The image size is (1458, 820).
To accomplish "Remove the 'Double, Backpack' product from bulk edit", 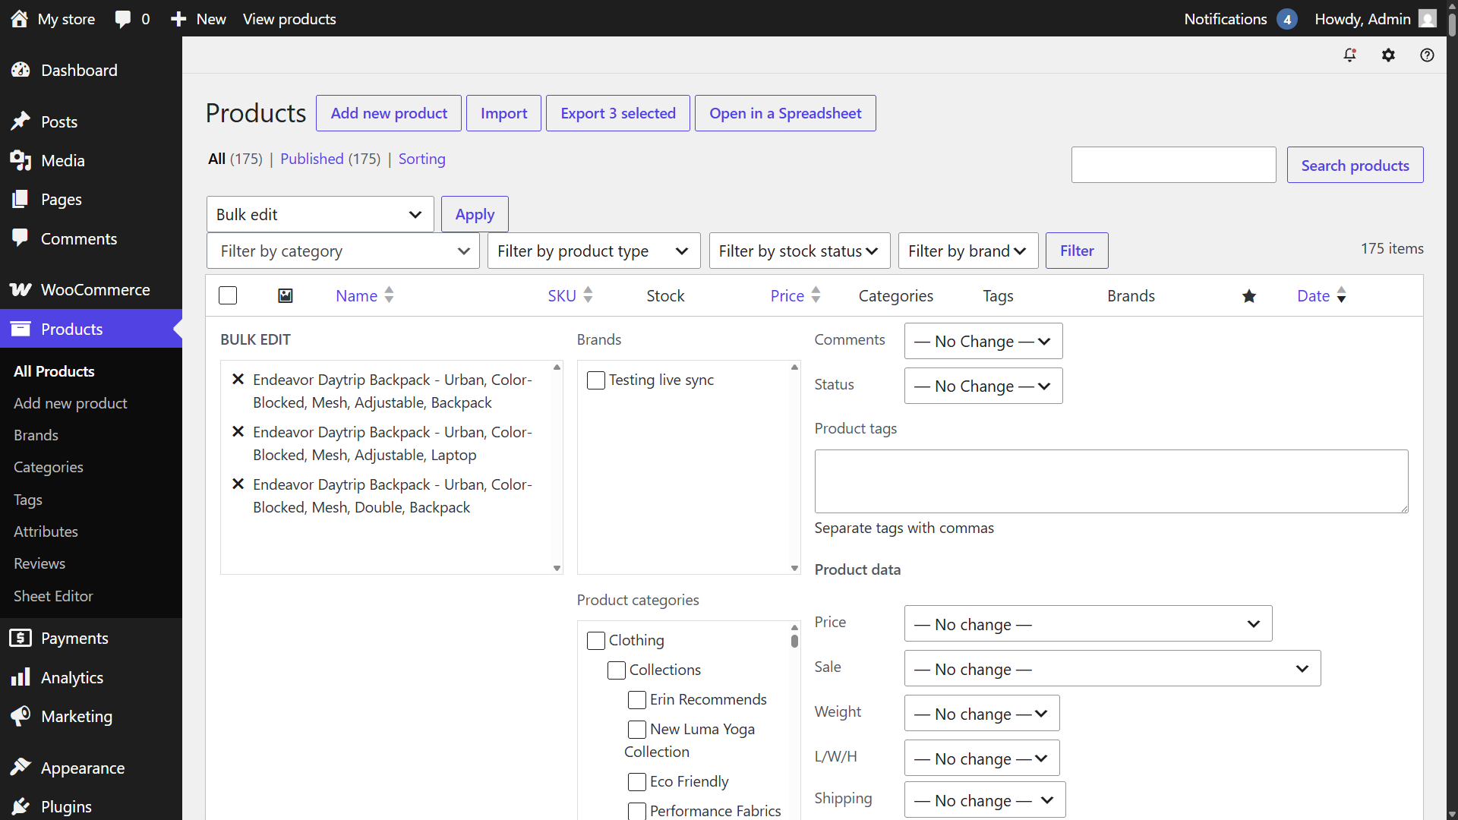I will point(238,484).
